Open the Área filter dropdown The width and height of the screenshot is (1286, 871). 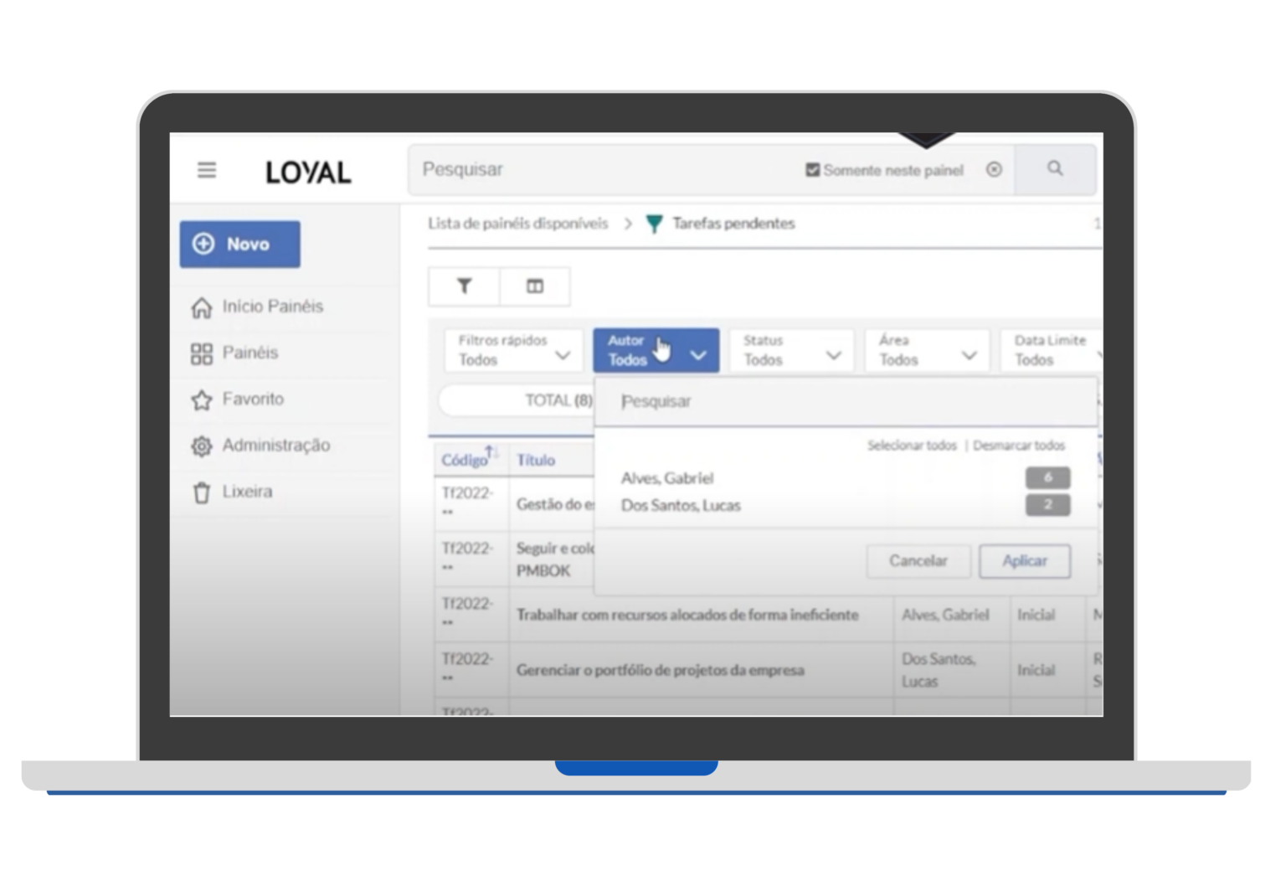[924, 350]
